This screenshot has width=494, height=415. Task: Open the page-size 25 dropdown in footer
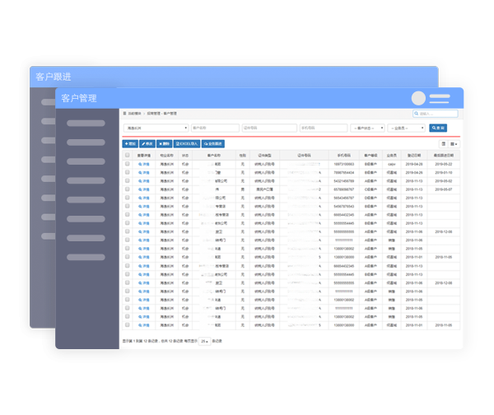[205, 340]
